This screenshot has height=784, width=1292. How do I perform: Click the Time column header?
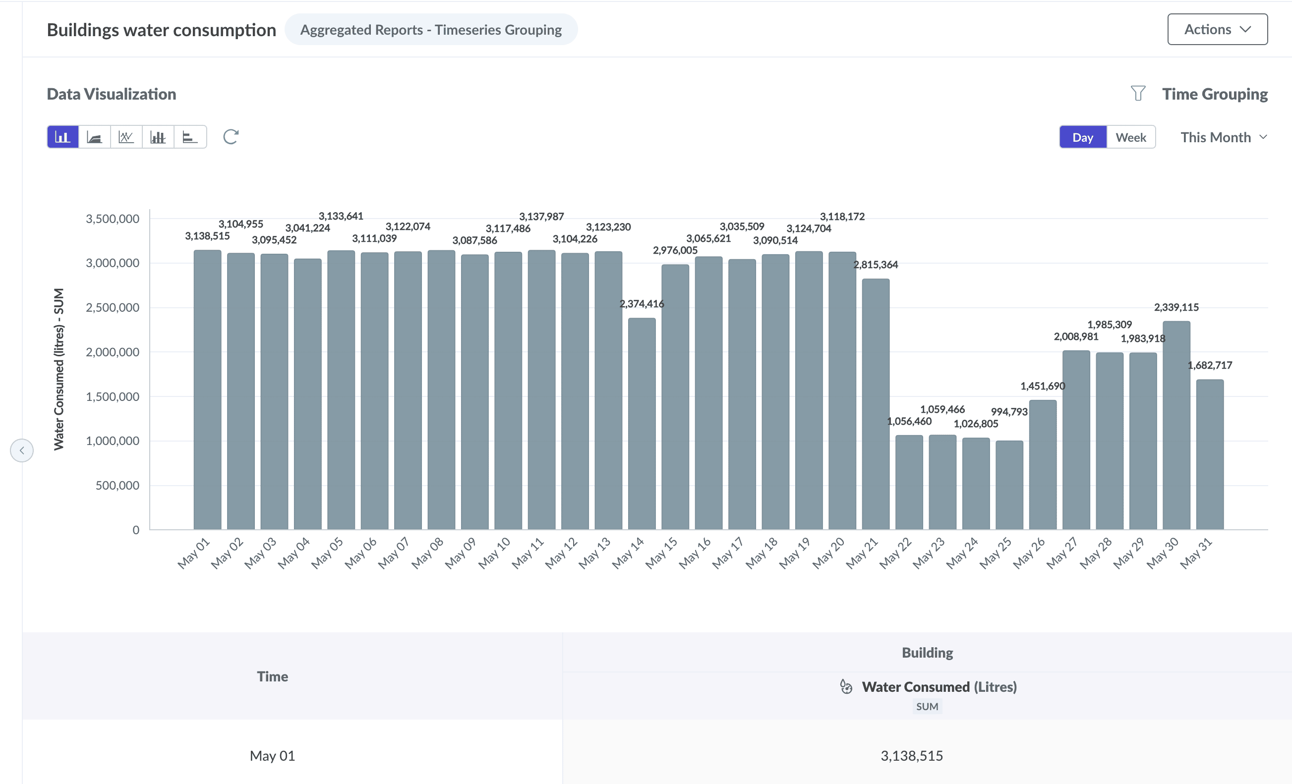point(272,676)
